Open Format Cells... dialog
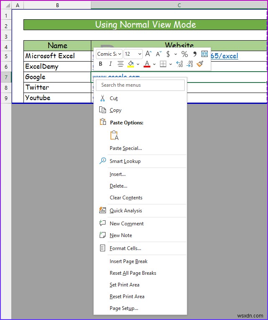 coord(140,248)
